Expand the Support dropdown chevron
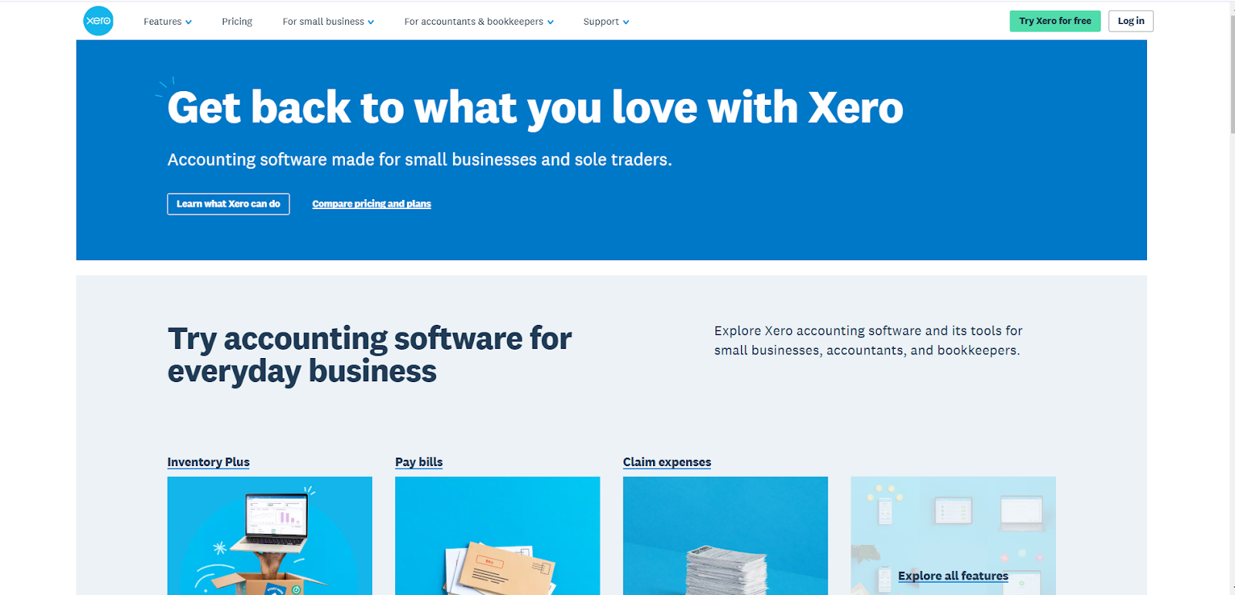Viewport: 1235px width, 595px height. click(x=626, y=22)
